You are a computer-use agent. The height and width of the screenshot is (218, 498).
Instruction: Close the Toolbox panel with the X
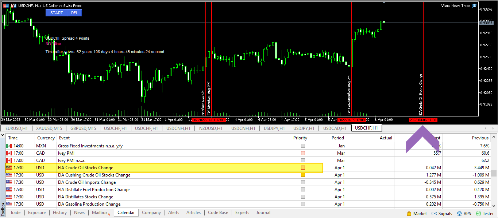pyautogui.click(x=3, y=135)
